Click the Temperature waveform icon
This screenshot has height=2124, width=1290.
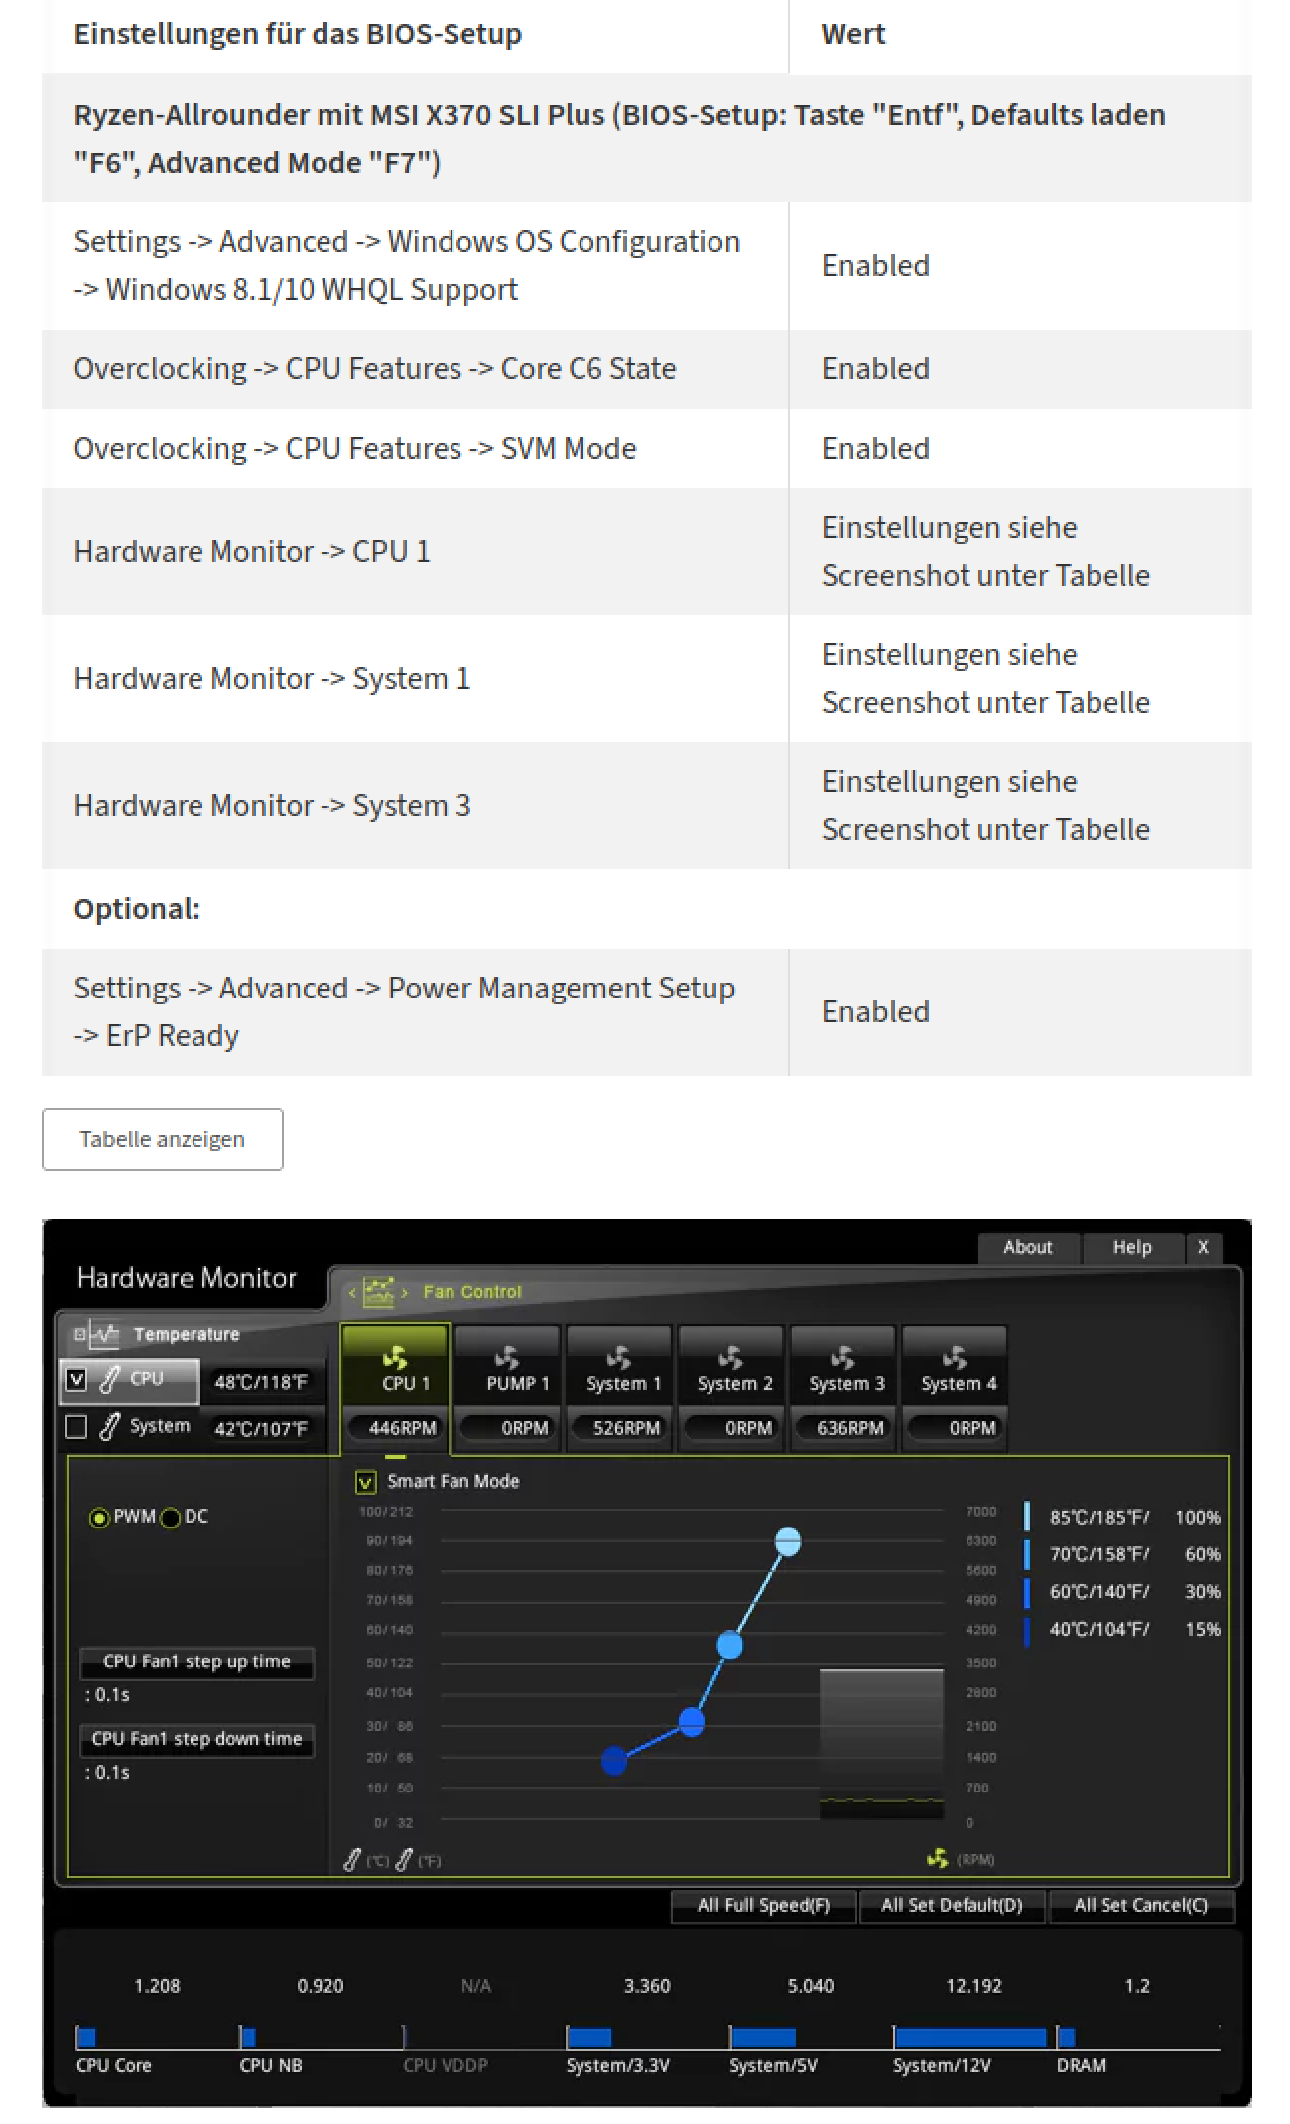click(104, 1334)
